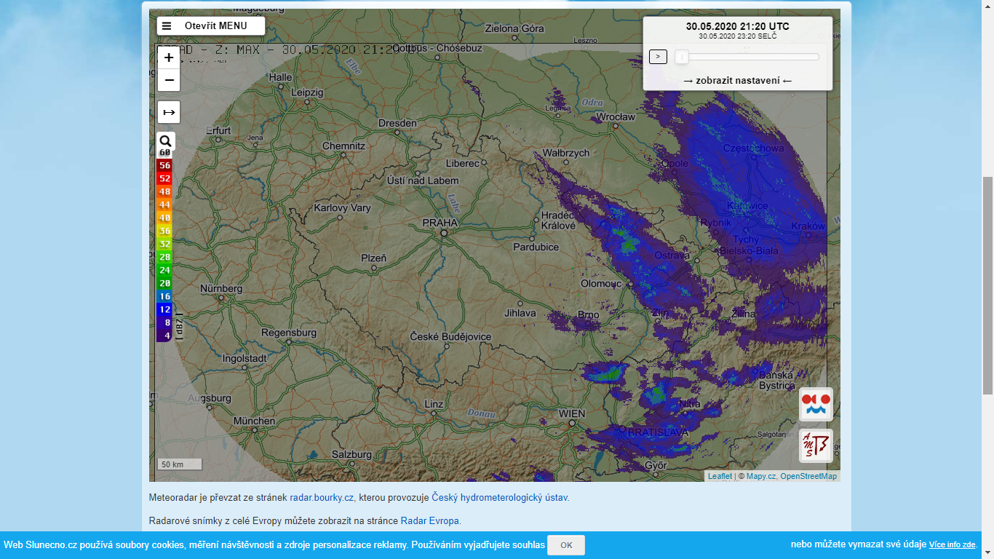Click the radar time slider handle
Screen dimensions: 994x559
682,57
